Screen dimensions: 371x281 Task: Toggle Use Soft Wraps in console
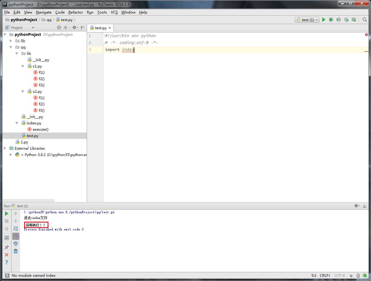[x=16, y=229]
